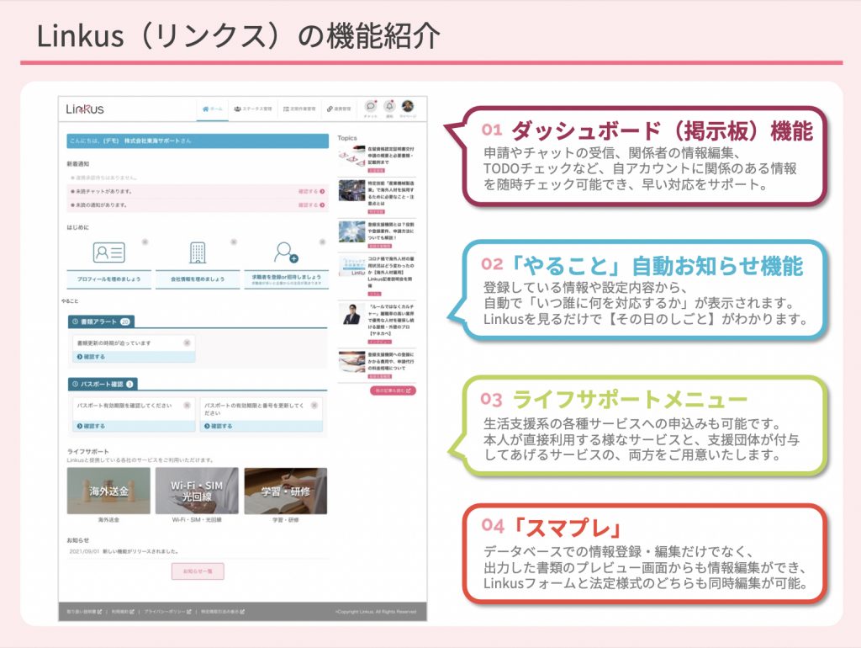Select the 書類アラート section tab
The image size is (861, 648).
[101, 321]
